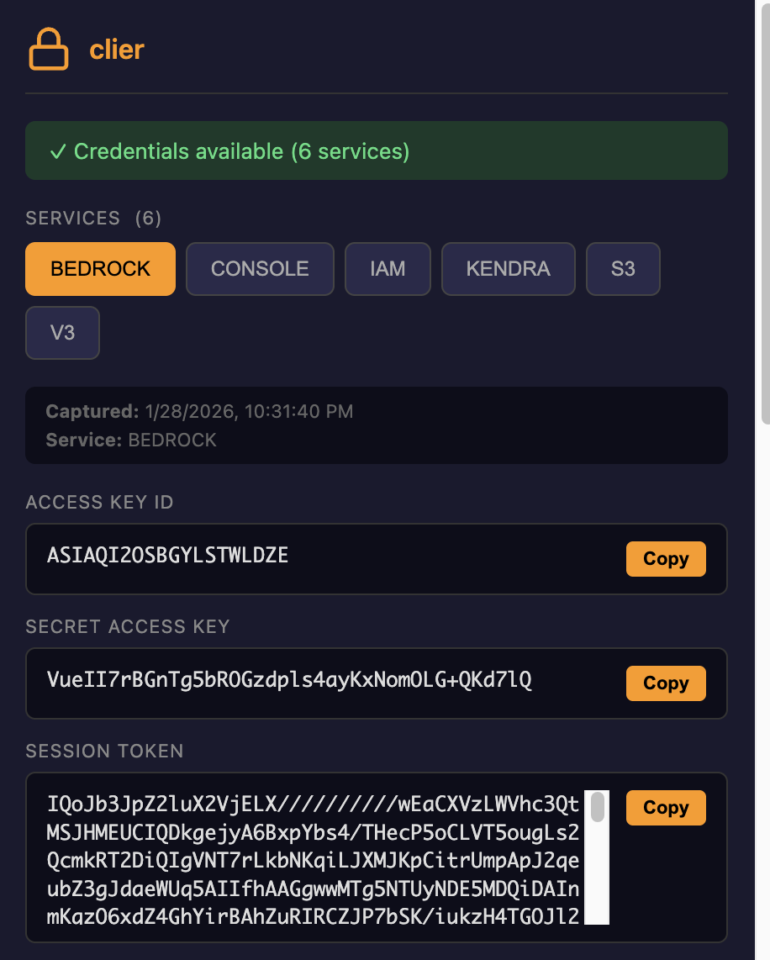
Task: Copy the Secret Access Key
Action: 665,683
